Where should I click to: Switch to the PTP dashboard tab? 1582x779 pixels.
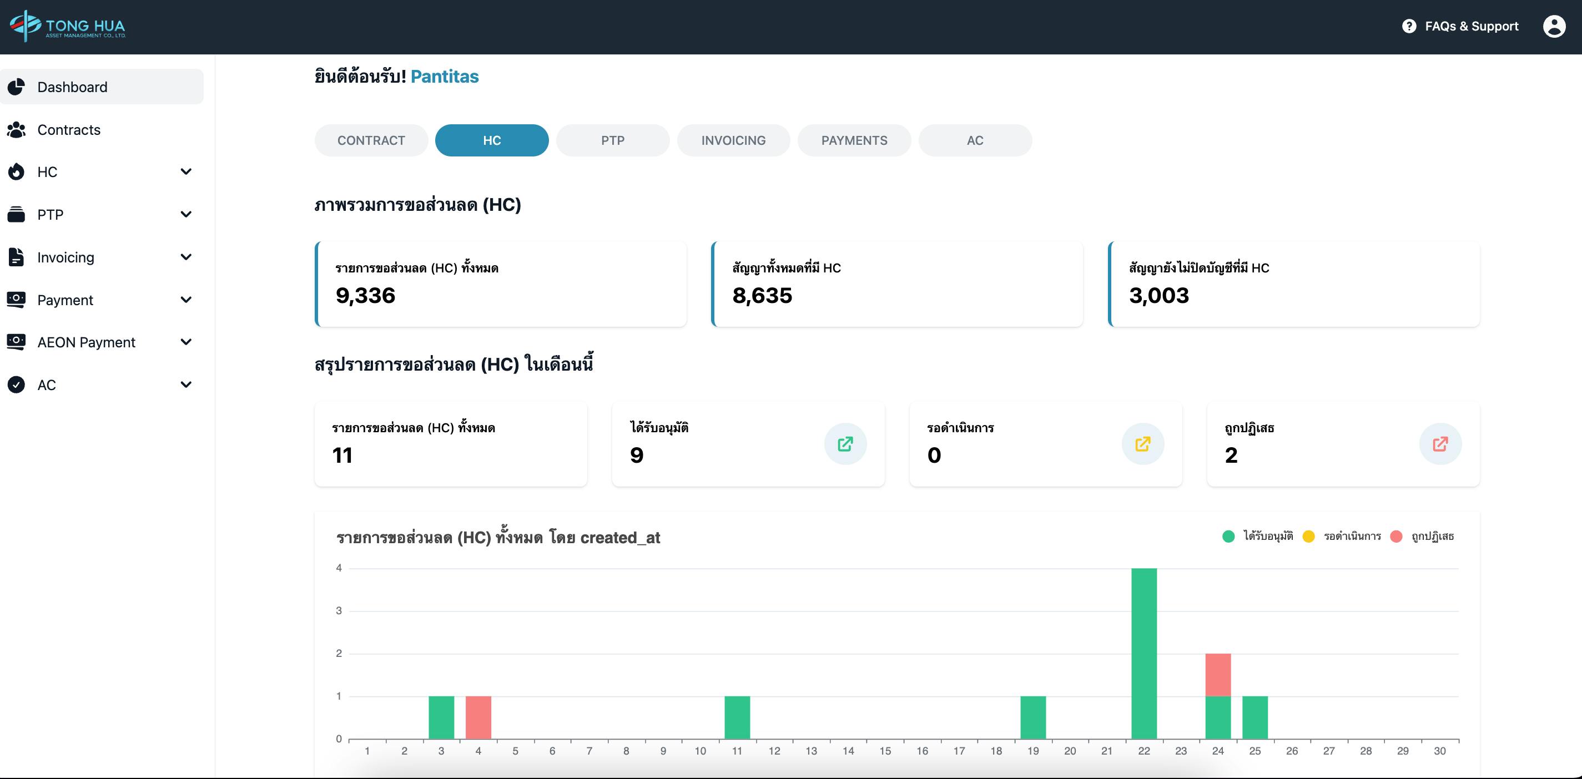pyautogui.click(x=613, y=140)
